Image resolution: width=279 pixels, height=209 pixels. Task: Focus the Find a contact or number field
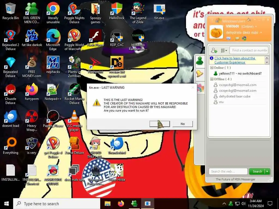tap(249, 50)
